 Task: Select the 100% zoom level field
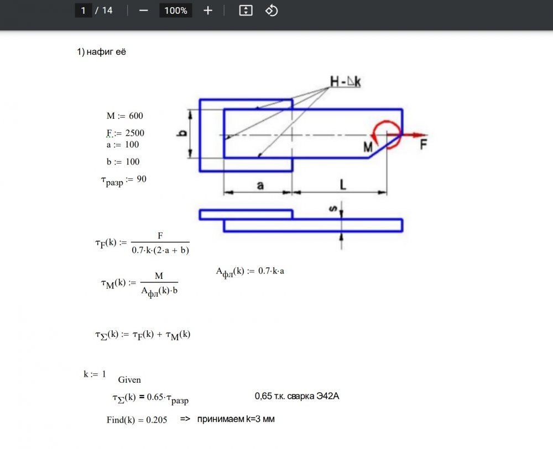pyautogui.click(x=175, y=10)
